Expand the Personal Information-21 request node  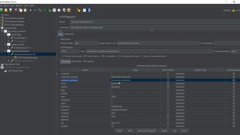[8, 61]
